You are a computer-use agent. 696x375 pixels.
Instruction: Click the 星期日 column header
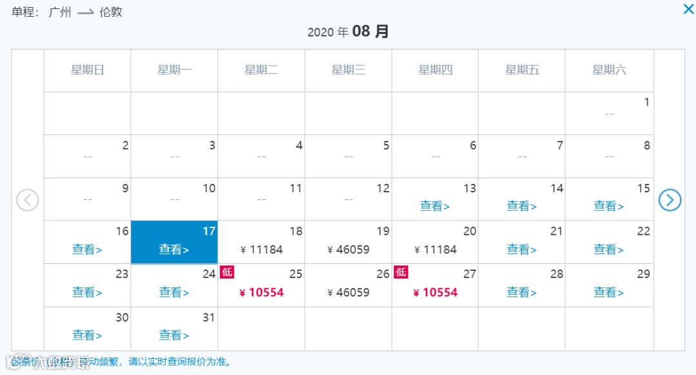[88, 70]
